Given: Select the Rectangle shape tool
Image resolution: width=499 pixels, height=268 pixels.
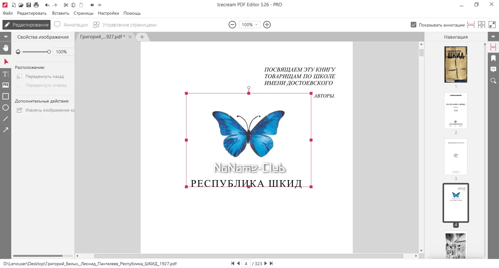Looking at the screenshot, I should (6, 96).
